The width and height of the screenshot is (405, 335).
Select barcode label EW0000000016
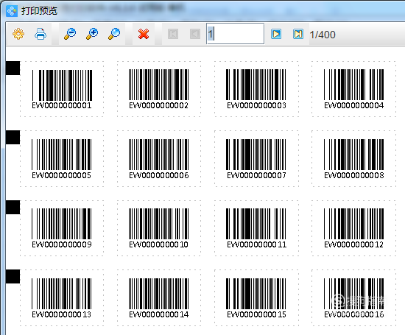click(354, 297)
